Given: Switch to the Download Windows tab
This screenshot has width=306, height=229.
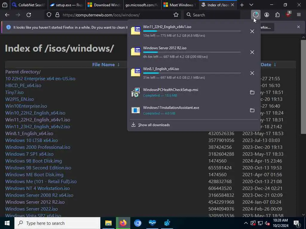Looking at the screenshot, I should click(104, 5).
